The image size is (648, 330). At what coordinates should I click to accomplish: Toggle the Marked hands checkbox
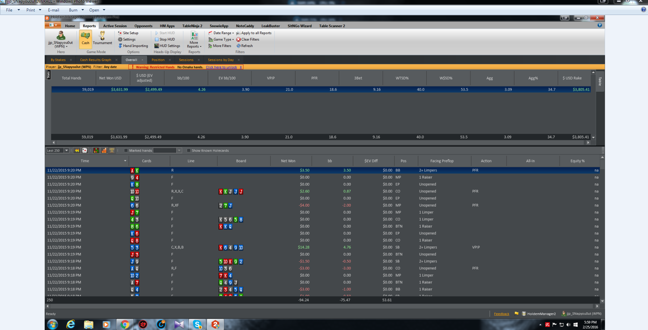126,150
